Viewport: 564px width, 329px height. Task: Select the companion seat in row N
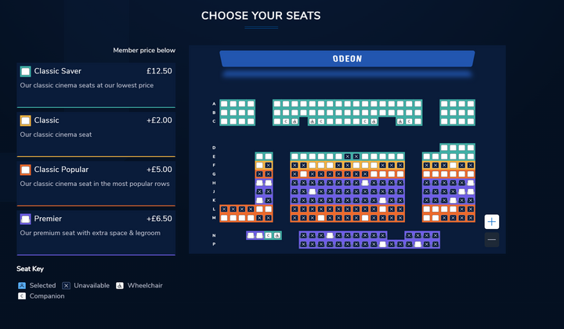[x=269, y=236]
